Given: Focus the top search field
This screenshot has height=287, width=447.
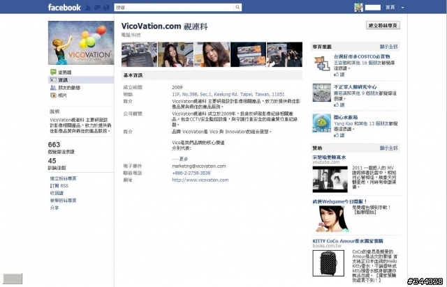Looking at the screenshot, I should (174, 8).
